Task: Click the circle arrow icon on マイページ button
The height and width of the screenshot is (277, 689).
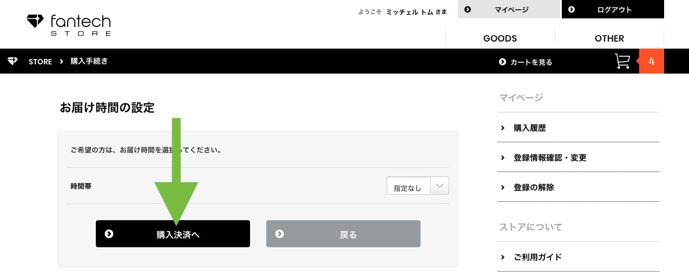Action: pos(468,9)
